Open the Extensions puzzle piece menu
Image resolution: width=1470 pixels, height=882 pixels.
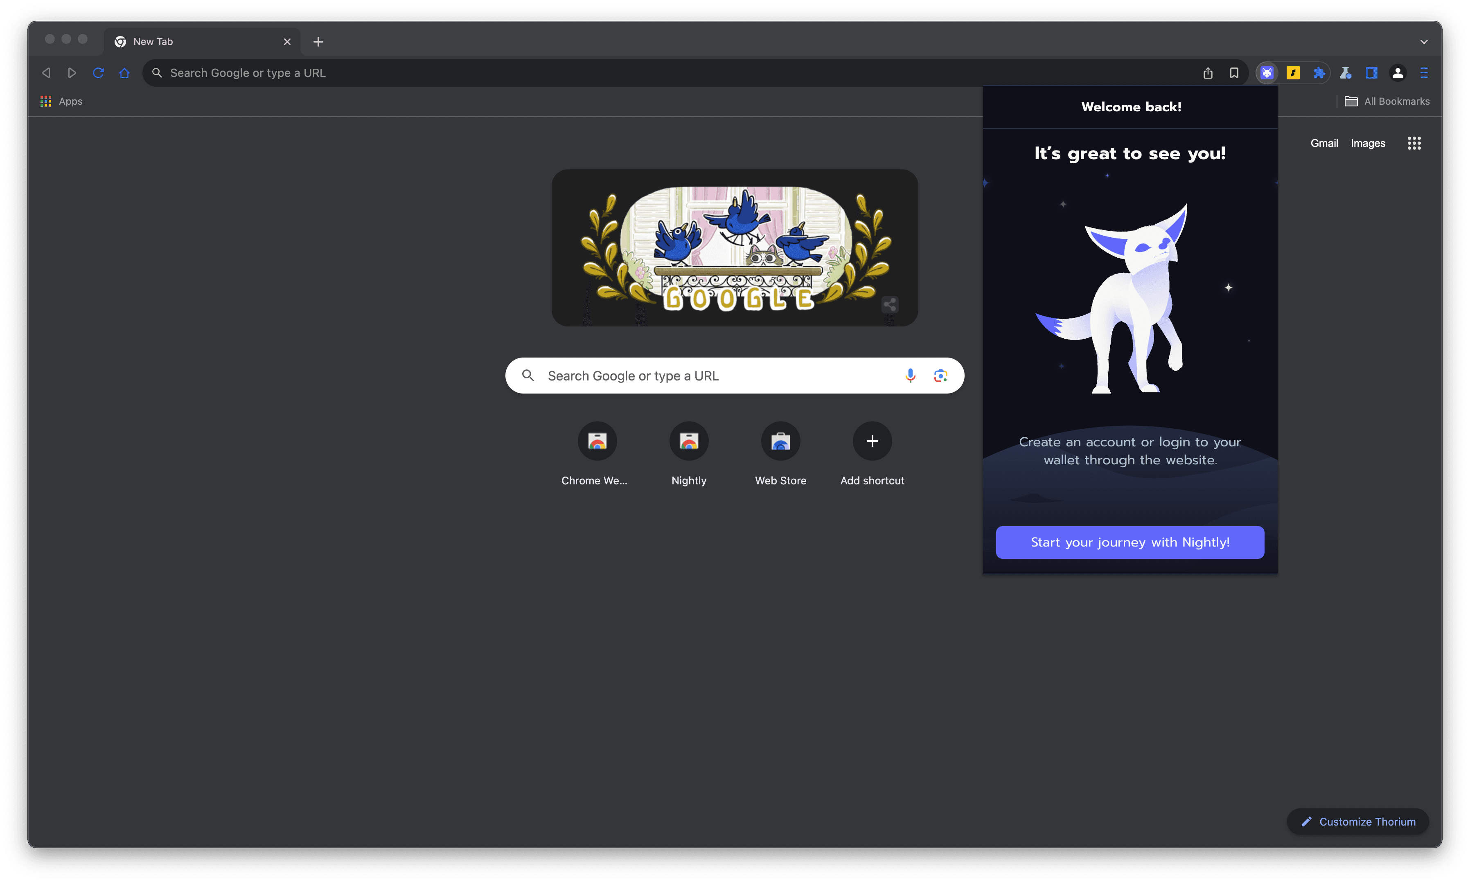(x=1319, y=72)
